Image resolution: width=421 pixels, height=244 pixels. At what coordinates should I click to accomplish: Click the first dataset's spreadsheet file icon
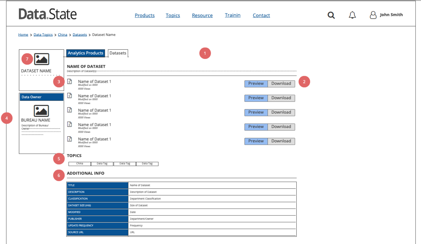click(69, 81)
